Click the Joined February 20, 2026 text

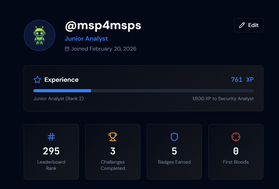click(104, 49)
